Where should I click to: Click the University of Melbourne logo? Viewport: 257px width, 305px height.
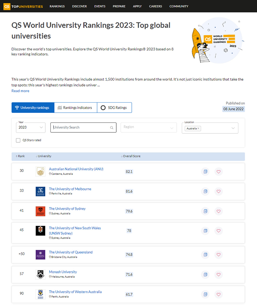click(x=40, y=191)
